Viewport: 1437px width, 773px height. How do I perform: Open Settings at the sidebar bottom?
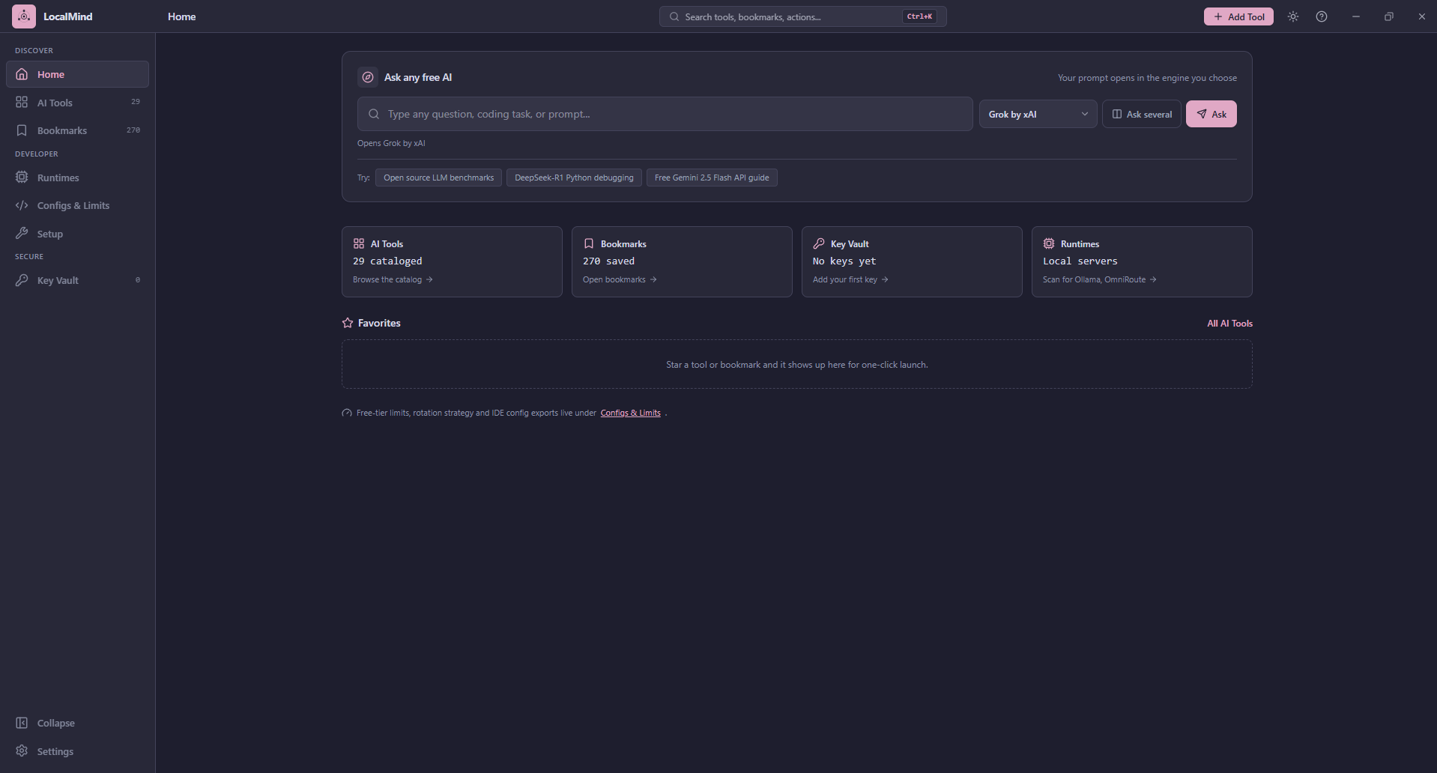click(x=77, y=751)
